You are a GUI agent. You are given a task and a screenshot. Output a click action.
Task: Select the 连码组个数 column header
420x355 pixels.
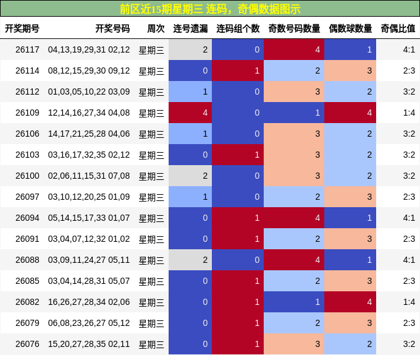238,28
